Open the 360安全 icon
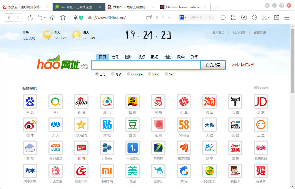 point(209,171)
